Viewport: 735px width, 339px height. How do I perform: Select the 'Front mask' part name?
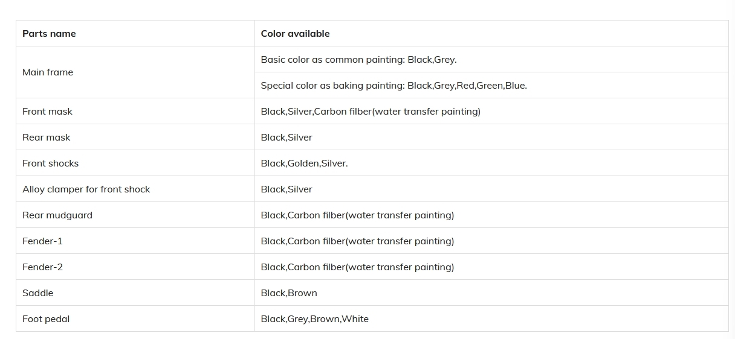47,112
